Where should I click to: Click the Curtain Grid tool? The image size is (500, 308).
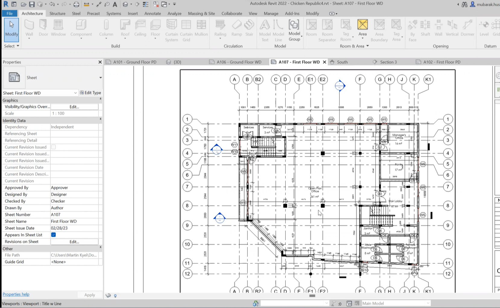[x=186, y=30]
